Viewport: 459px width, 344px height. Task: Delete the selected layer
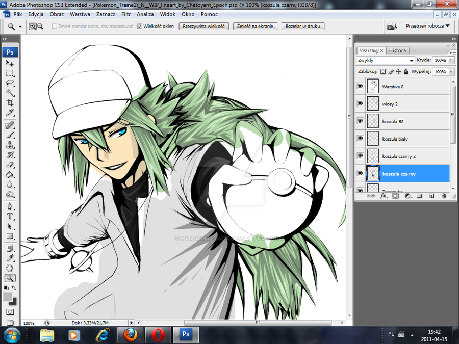coord(444,196)
